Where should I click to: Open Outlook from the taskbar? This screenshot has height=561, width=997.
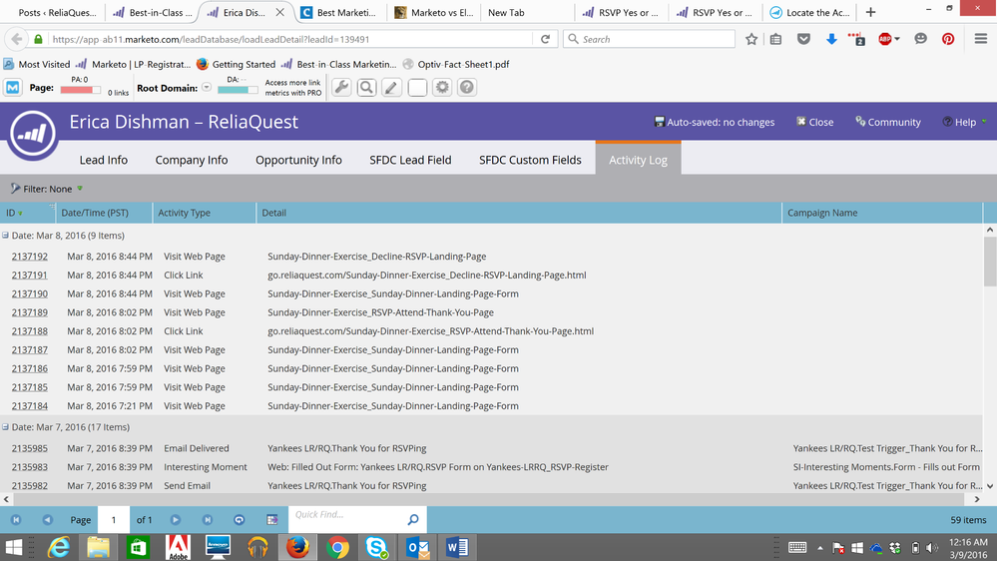[417, 547]
